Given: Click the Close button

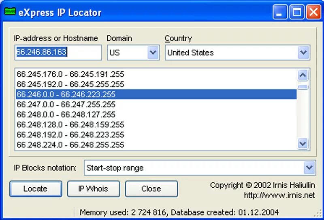Looking at the screenshot, I should pos(151,189).
